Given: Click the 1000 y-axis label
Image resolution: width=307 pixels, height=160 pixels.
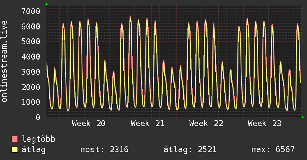Looking at the screenshot, I should click(31, 102).
